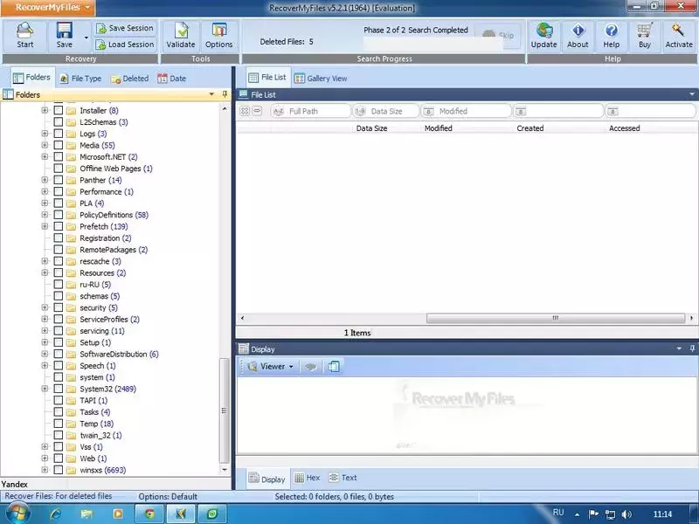Click the grayed eye icon in Display toolbar
Image resolution: width=699 pixels, height=524 pixels.
tap(311, 366)
